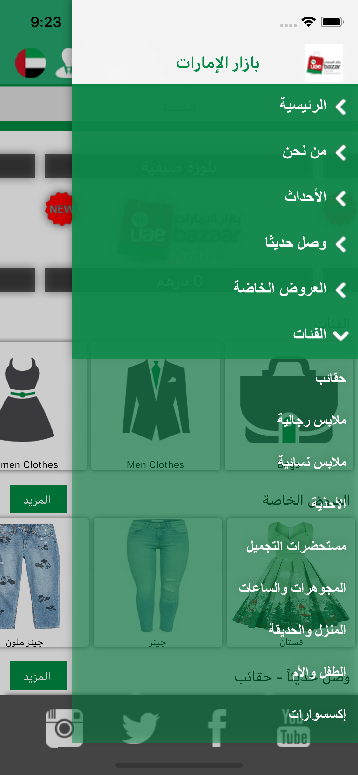This screenshot has height=775, width=358.
Task: Click the chevron beside الرئيسية
Action: tap(341, 107)
